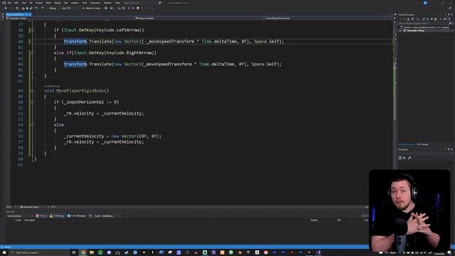455x256 pixels.
Task: Open Task View from the taskbar
Action: pos(74,252)
